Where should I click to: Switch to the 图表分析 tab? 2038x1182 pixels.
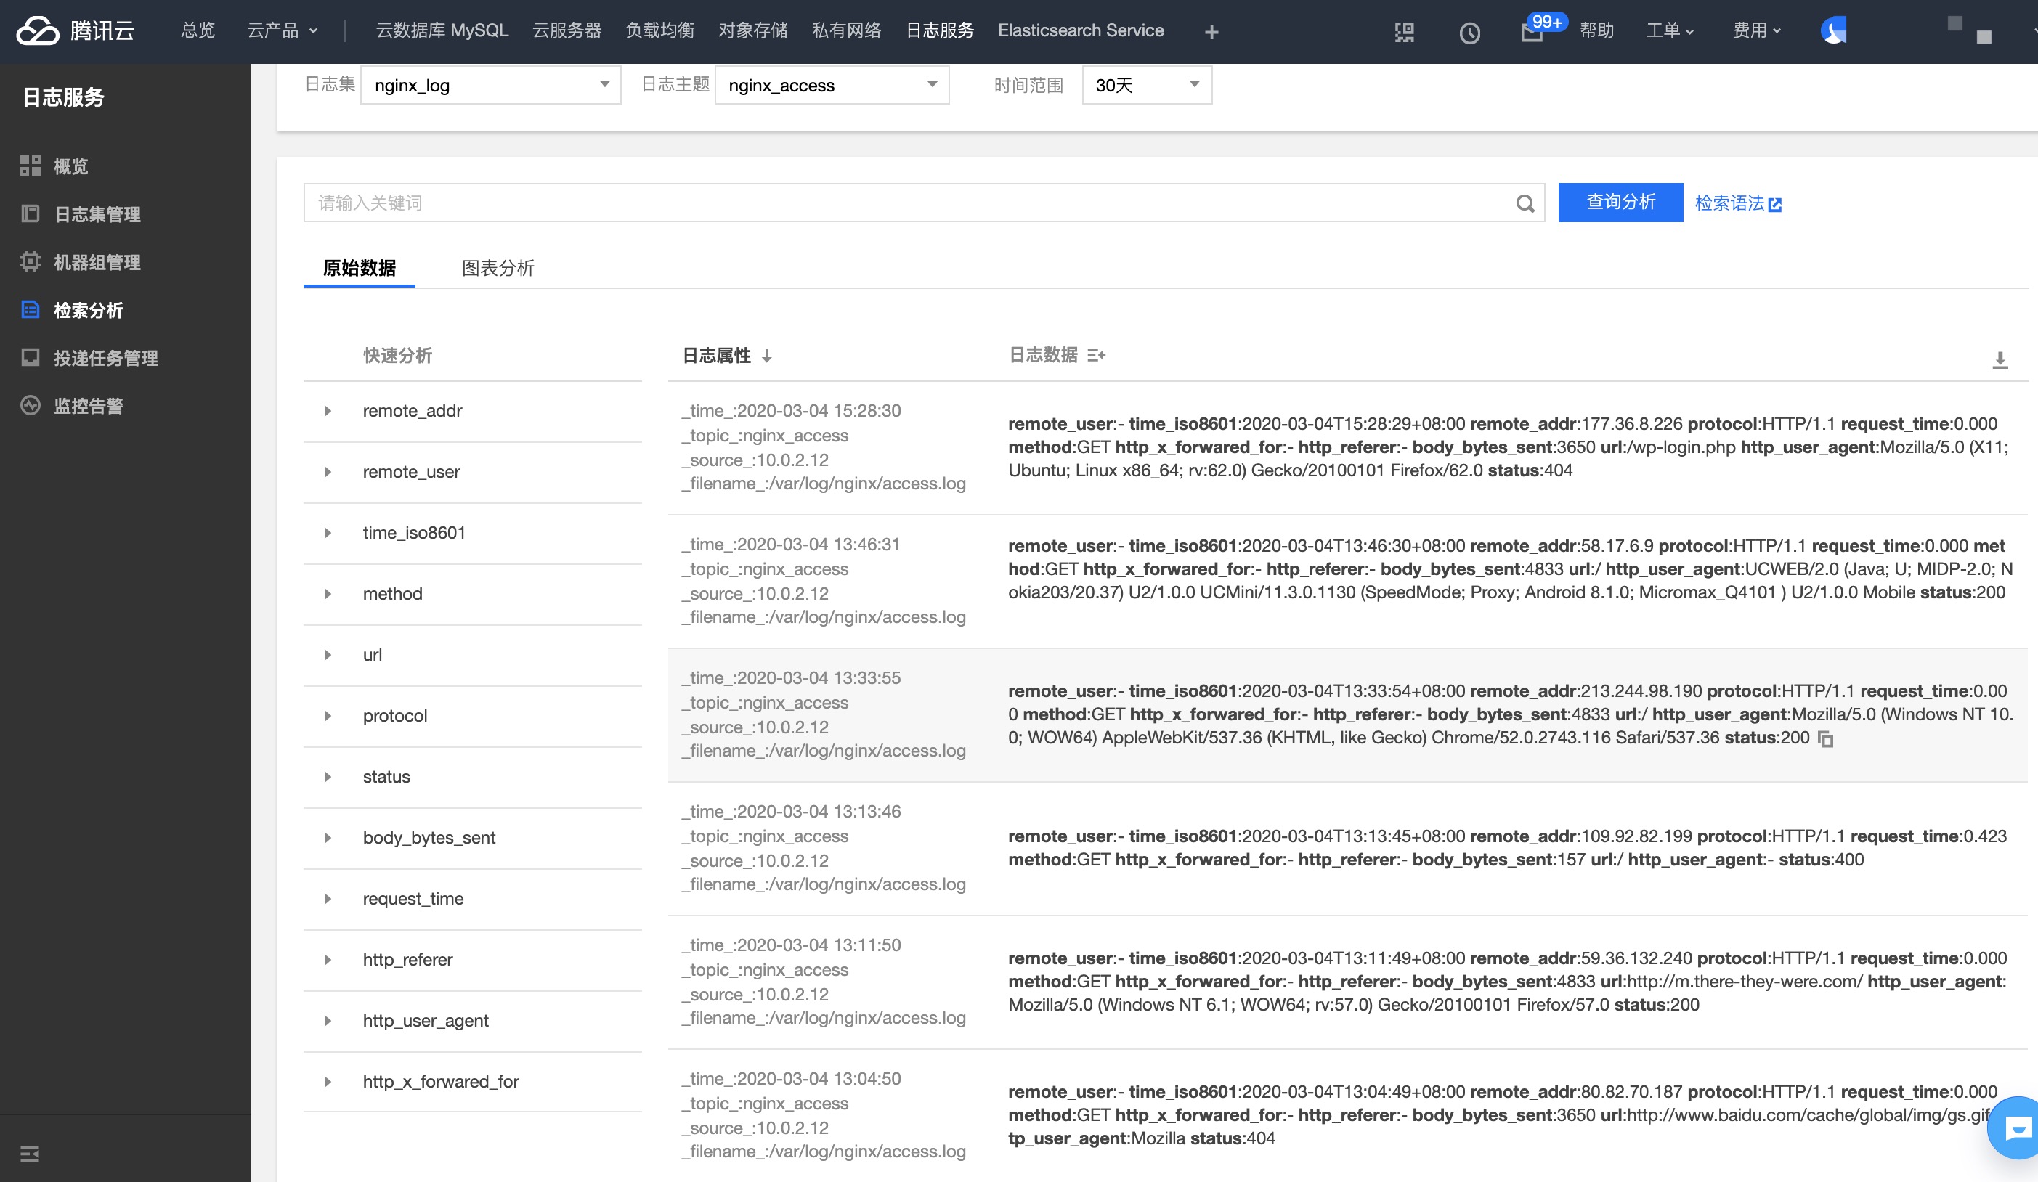point(498,268)
